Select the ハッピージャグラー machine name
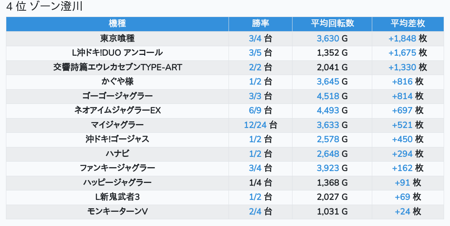The width and height of the screenshot is (450, 226). coord(117,183)
